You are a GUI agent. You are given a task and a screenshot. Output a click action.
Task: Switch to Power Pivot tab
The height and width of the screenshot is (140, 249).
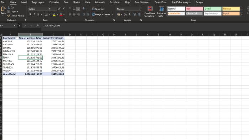click(x=160, y=2)
